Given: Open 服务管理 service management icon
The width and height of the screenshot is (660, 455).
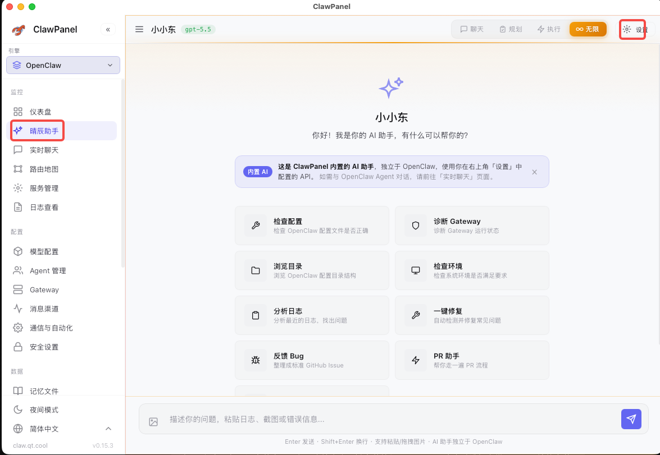Looking at the screenshot, I should pyautogui.click(x=17, y=188).
